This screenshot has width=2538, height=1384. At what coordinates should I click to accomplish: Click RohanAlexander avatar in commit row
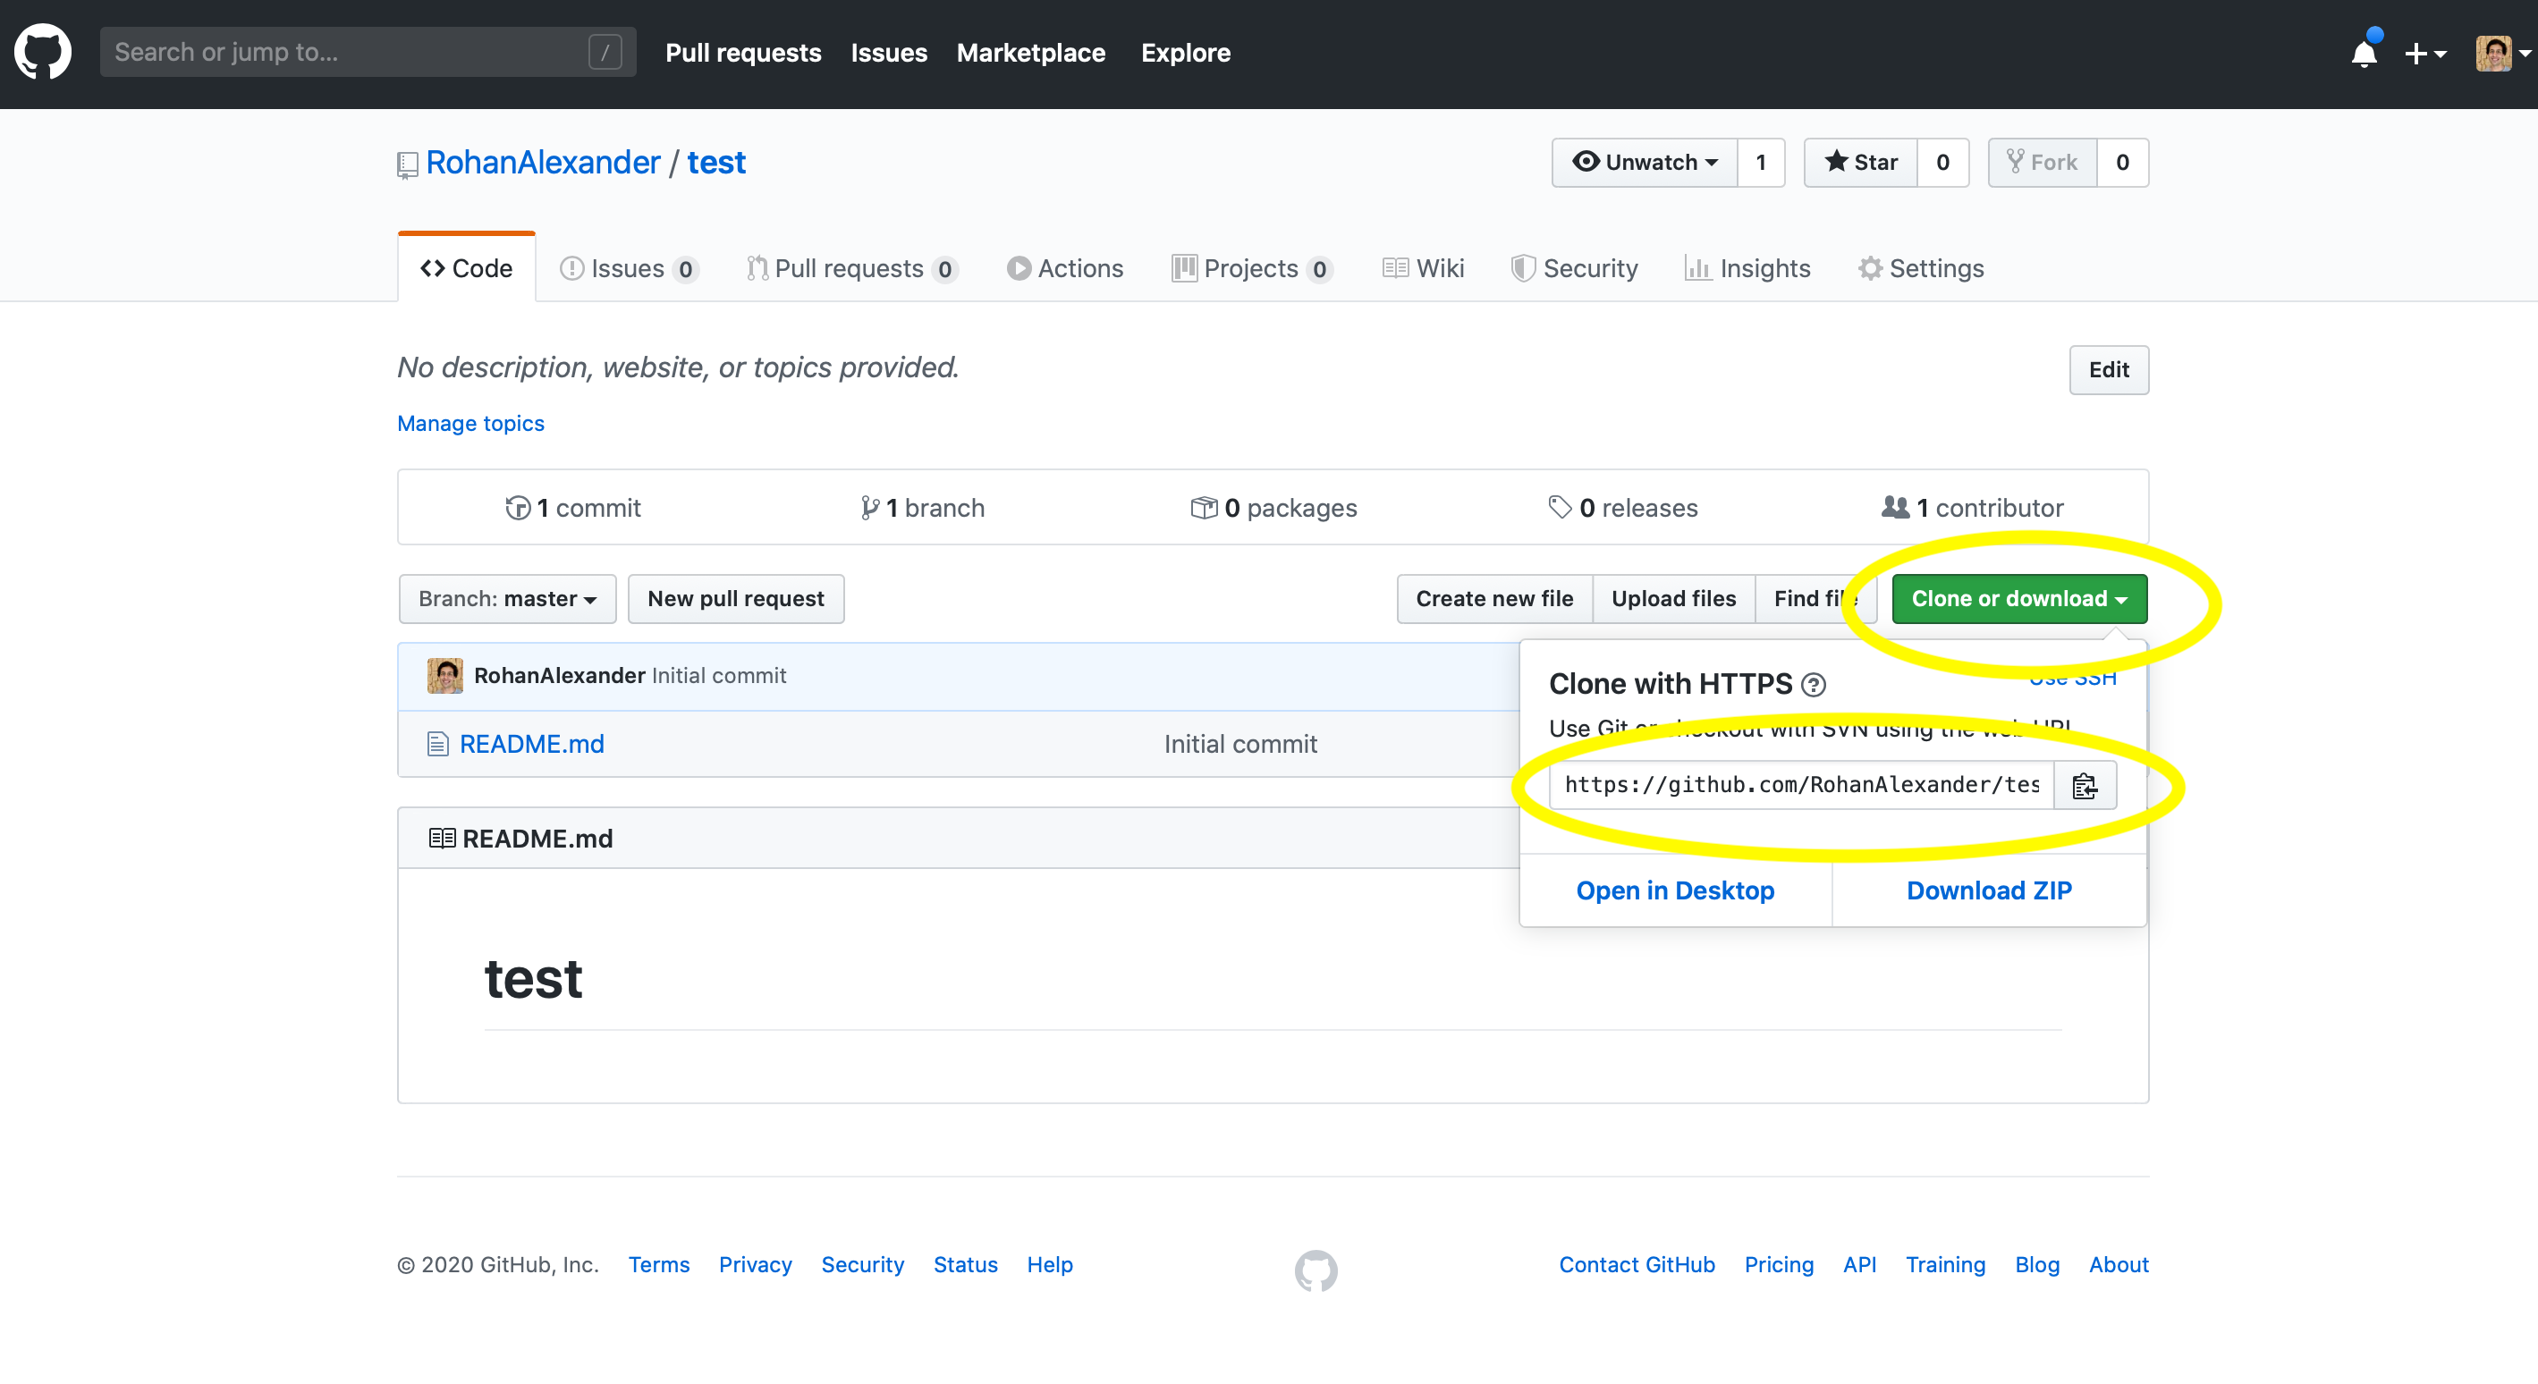click(444, 676)
